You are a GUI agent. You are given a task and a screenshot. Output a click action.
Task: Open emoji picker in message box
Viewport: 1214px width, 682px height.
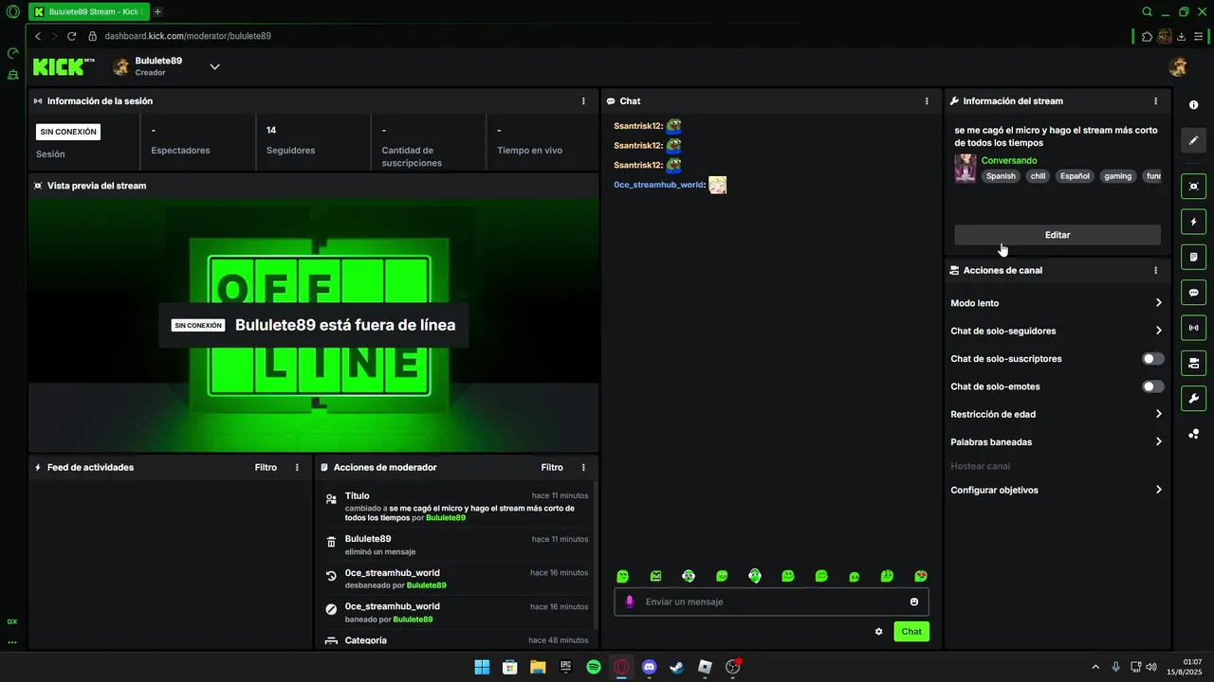click(x=914, y=601)
